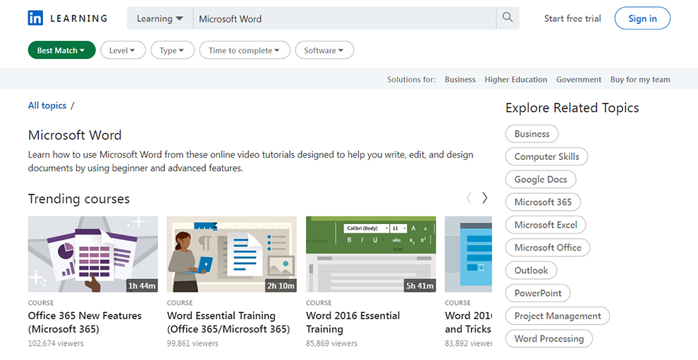Click the Microsoft Word search field
The image size is (698, 360).
[345, 18]
